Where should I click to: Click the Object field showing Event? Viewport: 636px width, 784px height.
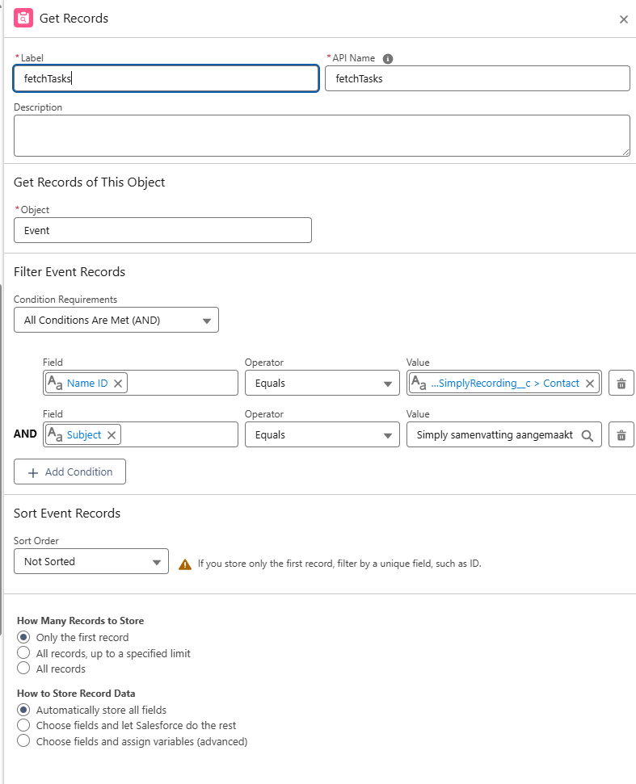pyautogui.click(x=162, y=230)
